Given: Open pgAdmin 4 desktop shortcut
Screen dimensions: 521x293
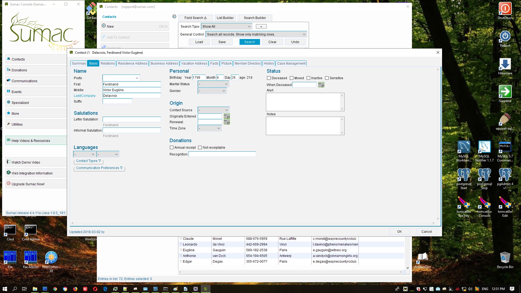Looking at the screenshot, I should (505, 179).
